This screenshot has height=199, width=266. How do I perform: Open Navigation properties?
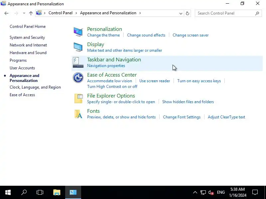click(x=106, y=66)
